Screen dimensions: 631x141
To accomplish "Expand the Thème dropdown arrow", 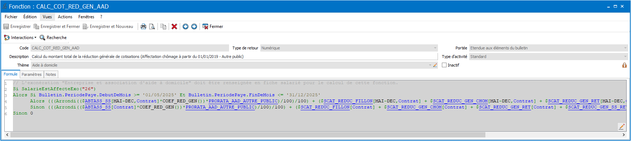I will 430,65.
